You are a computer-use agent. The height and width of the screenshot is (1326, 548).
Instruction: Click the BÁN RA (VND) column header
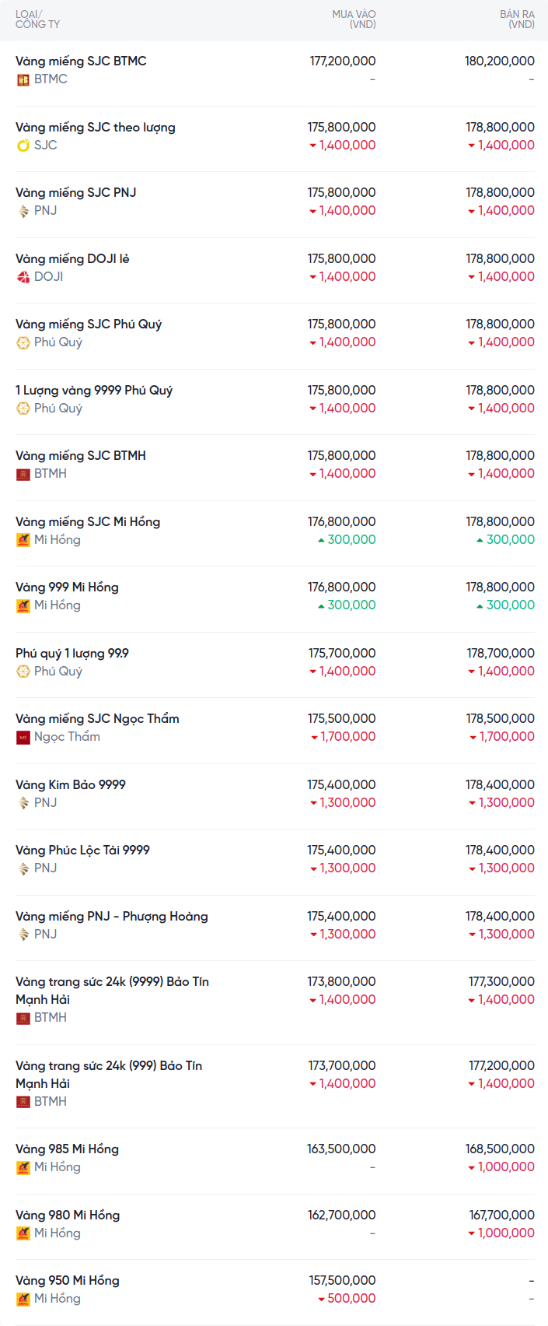click(x=517, y=19)
